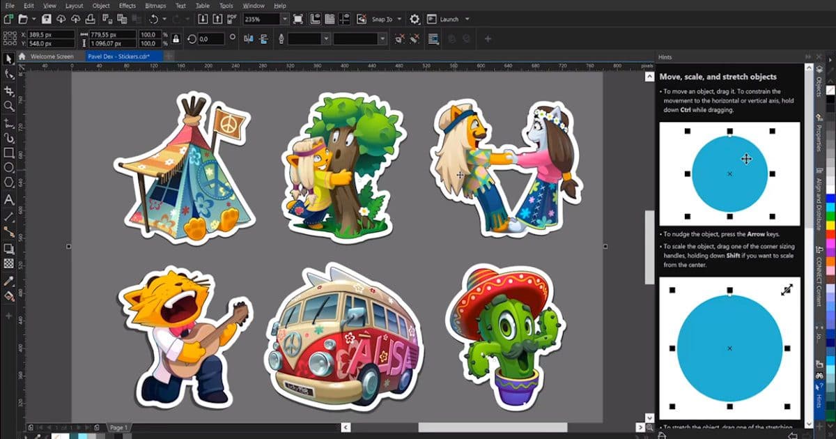Image resolution: width=836 pixels, height=439 pixels.
Task: Toggle the lock ratio padlock
Action: [x=175, y=39]
